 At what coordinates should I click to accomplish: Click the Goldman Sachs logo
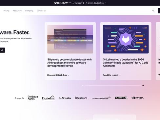33,98
